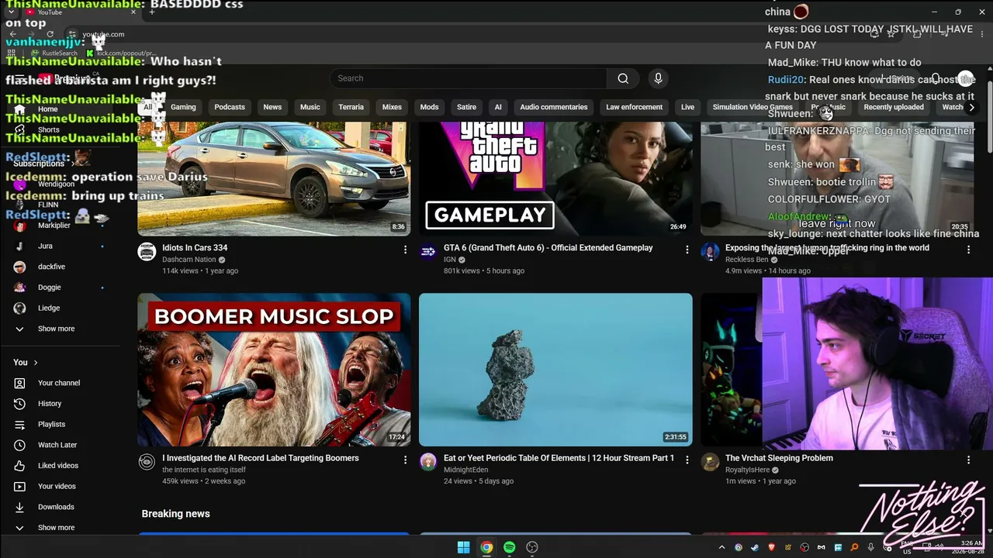Select the Law enforcement filter chip
Image resolution: width=993 pixels, height=558 pixels.
635,107
